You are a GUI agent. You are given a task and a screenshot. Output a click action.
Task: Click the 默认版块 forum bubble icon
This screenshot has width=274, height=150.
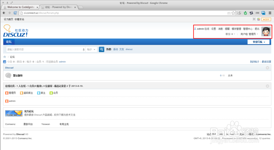8,76
